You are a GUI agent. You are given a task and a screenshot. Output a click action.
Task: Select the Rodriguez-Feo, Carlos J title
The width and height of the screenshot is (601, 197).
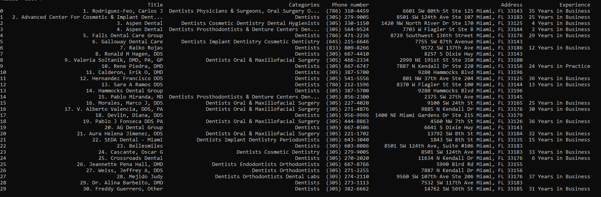pyautogui.click(x=123, y=11)
